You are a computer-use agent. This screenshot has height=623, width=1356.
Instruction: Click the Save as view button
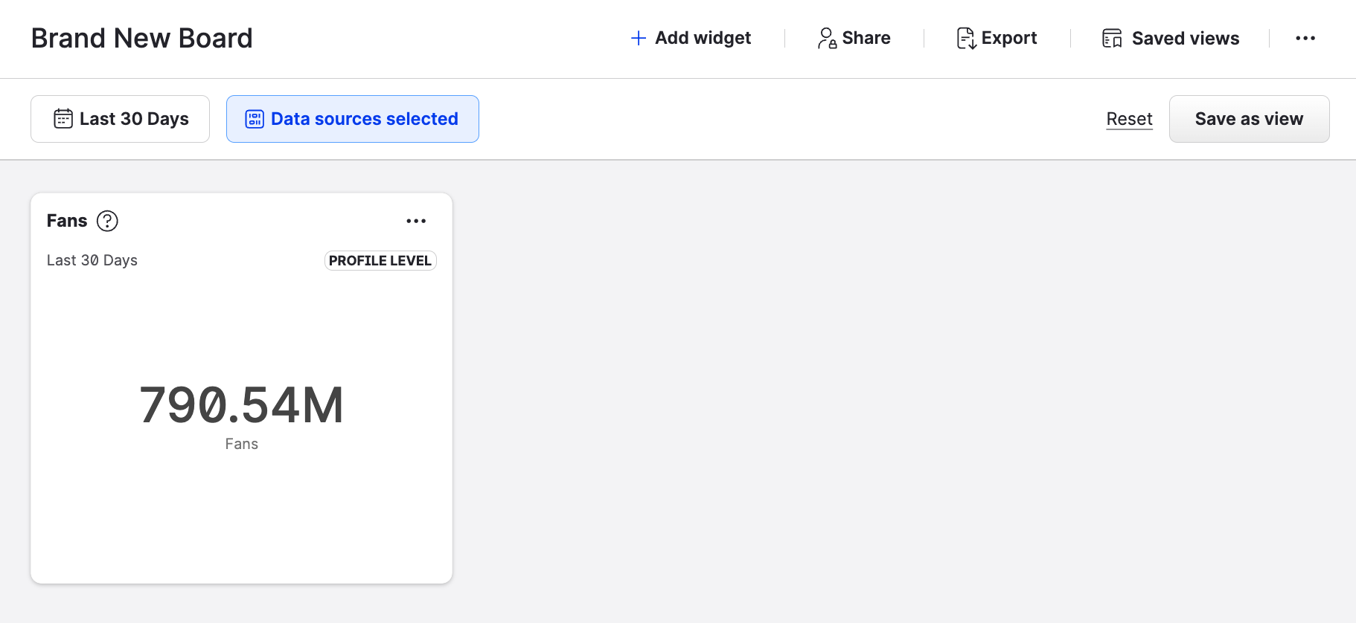click(x=1249, y=119)
